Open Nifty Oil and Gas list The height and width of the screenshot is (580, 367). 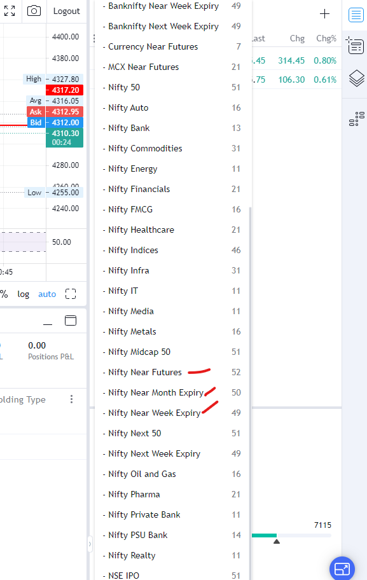point(172,474)
